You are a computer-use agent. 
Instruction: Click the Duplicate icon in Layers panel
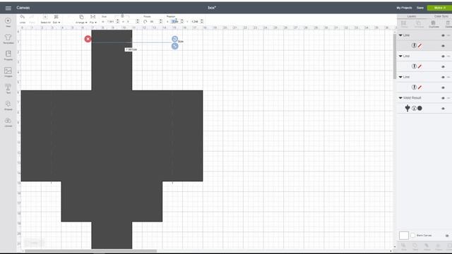click(433, 24)
